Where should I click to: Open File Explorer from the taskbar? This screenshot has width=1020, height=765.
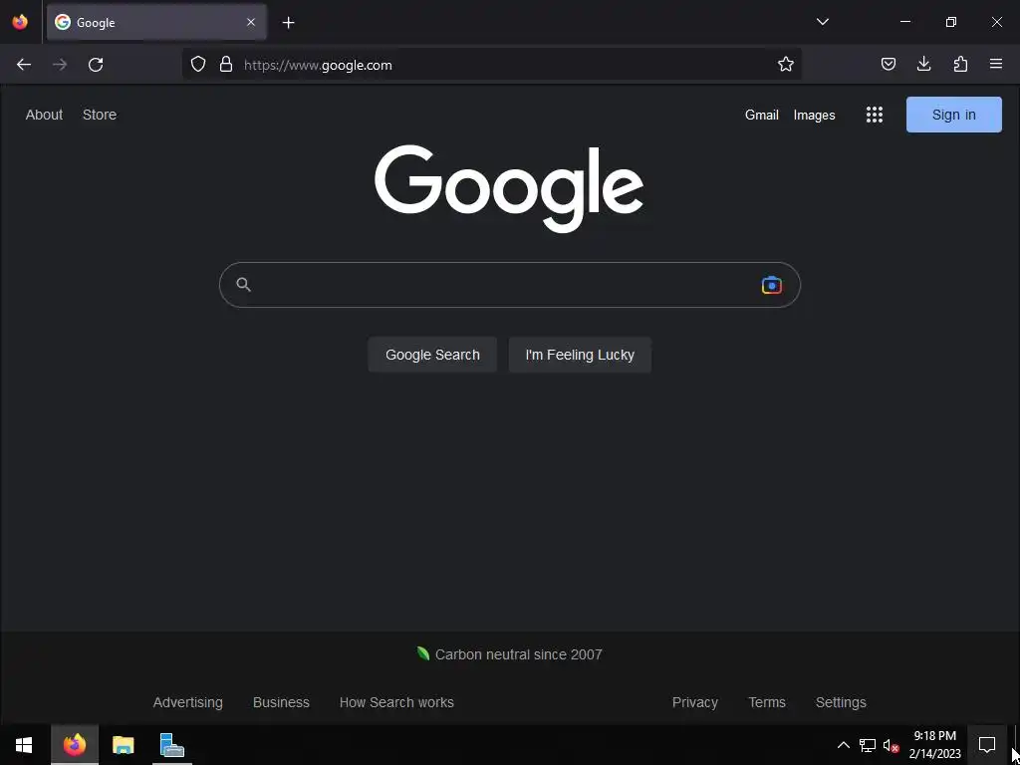pyautogui.click(x=123, y=745)
